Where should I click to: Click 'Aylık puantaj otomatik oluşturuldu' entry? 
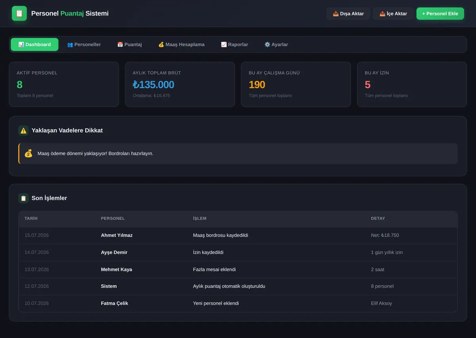[229, 286]
